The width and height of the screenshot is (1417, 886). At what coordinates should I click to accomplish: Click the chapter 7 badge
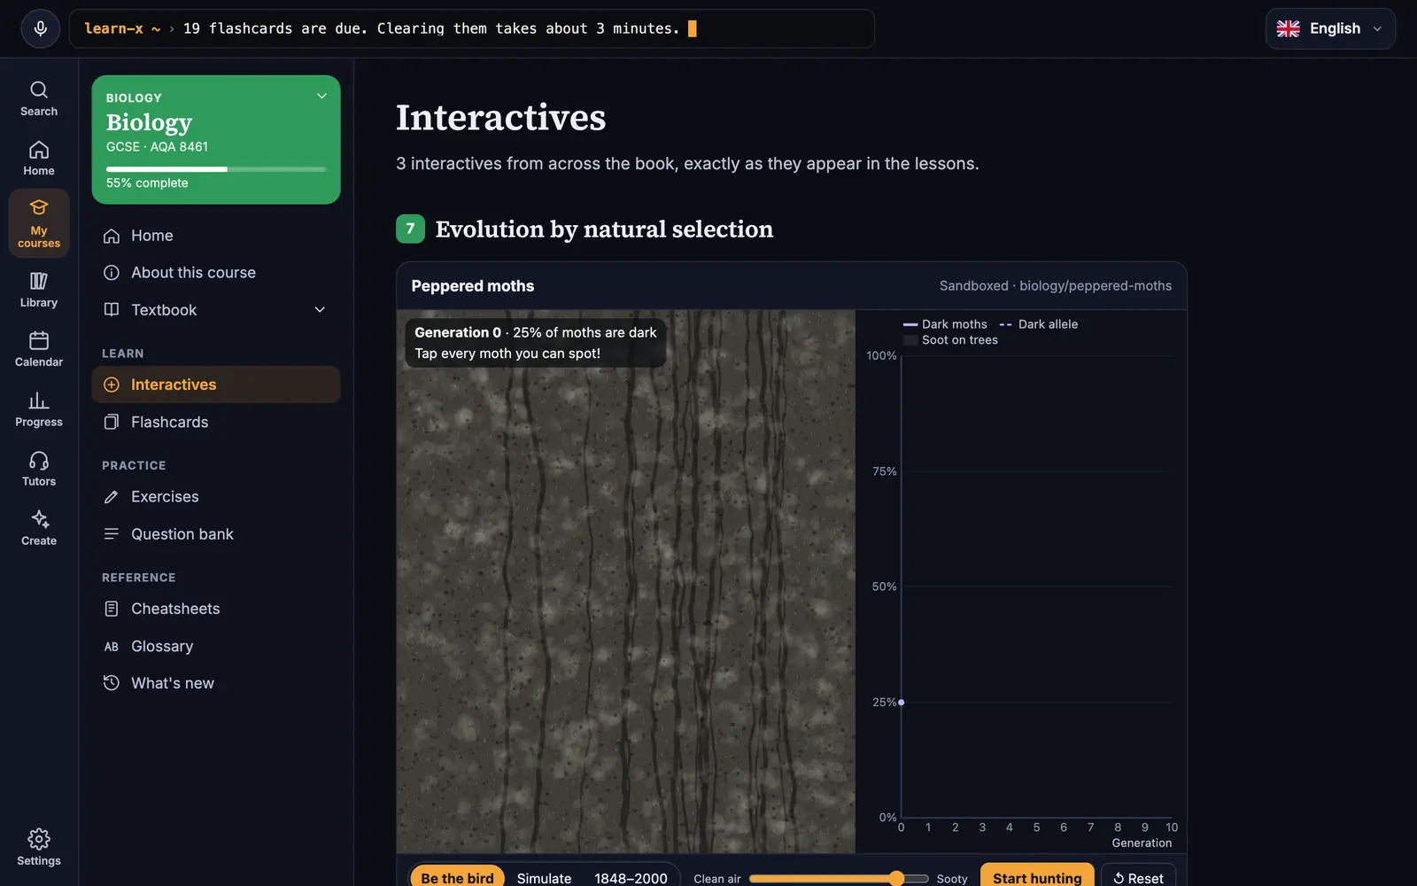410,229
